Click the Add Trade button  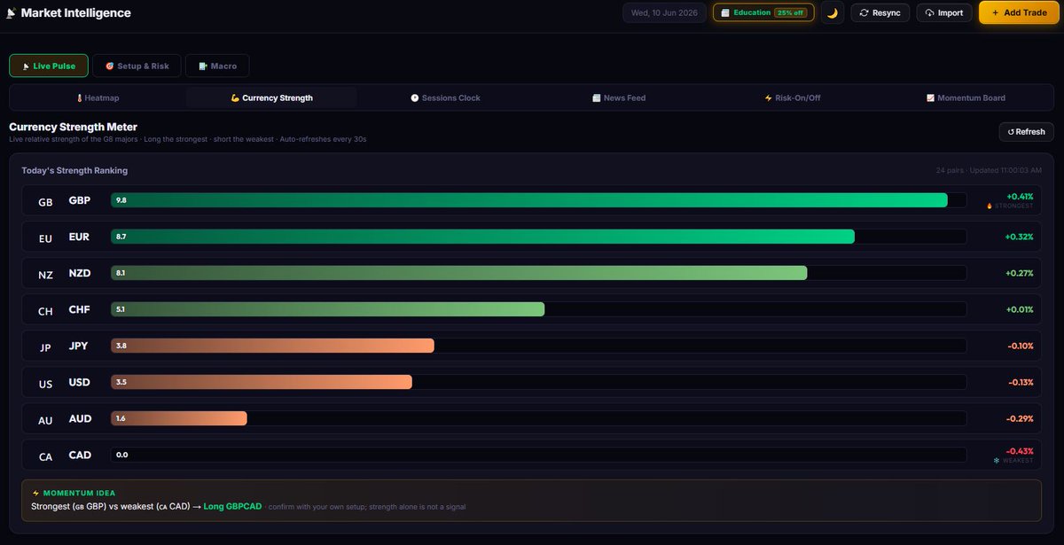1020,12
